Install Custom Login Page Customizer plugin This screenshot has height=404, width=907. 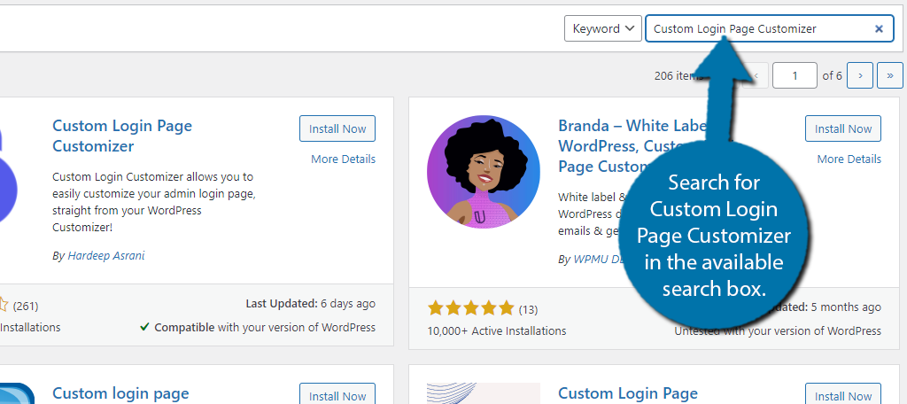(337, 128)
